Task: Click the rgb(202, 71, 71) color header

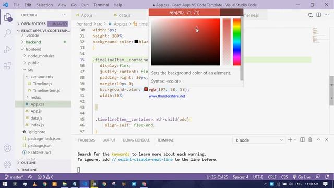Action: pos(184,13)
